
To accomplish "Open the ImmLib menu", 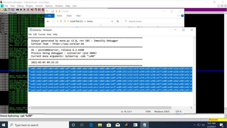I will pos(39,6).
